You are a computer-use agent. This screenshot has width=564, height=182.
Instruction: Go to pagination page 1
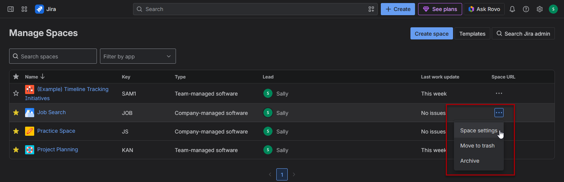coord(282,174)
